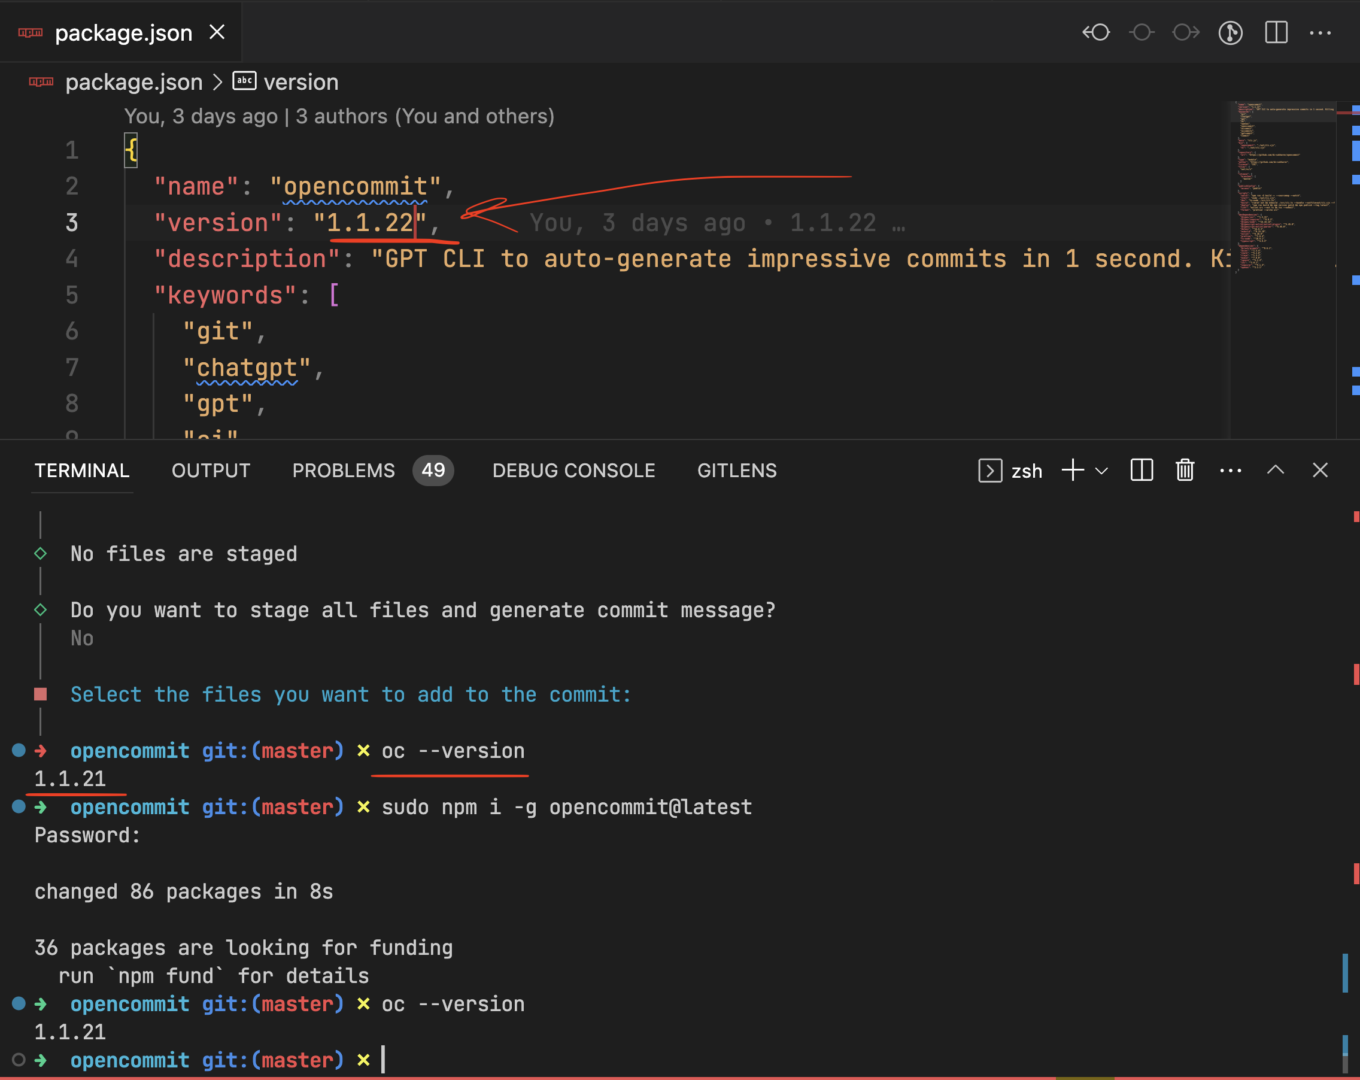
Task: Switch to the TERMINAL panel tab
Action: click(x=82, y=471)
